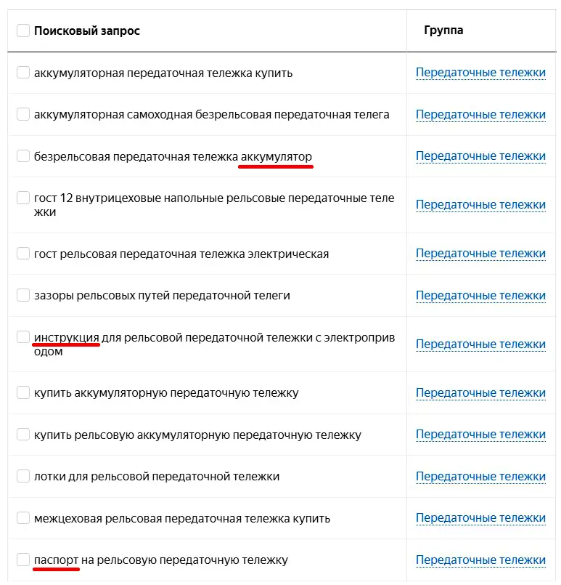Toggle the select-all checkbox beside 'Поисковый запрос'
Viewport: 561px width, 585px height.
click(23, 31)
